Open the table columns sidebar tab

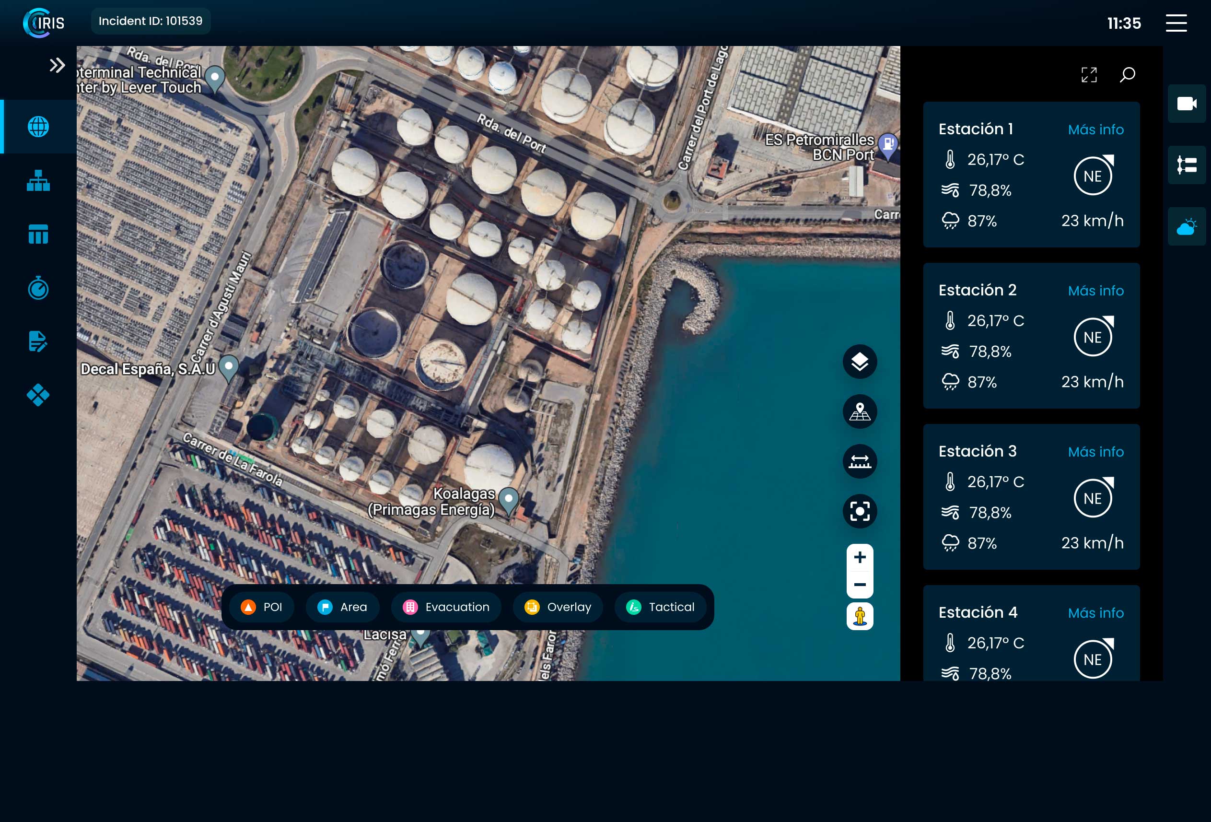point(38,234)
